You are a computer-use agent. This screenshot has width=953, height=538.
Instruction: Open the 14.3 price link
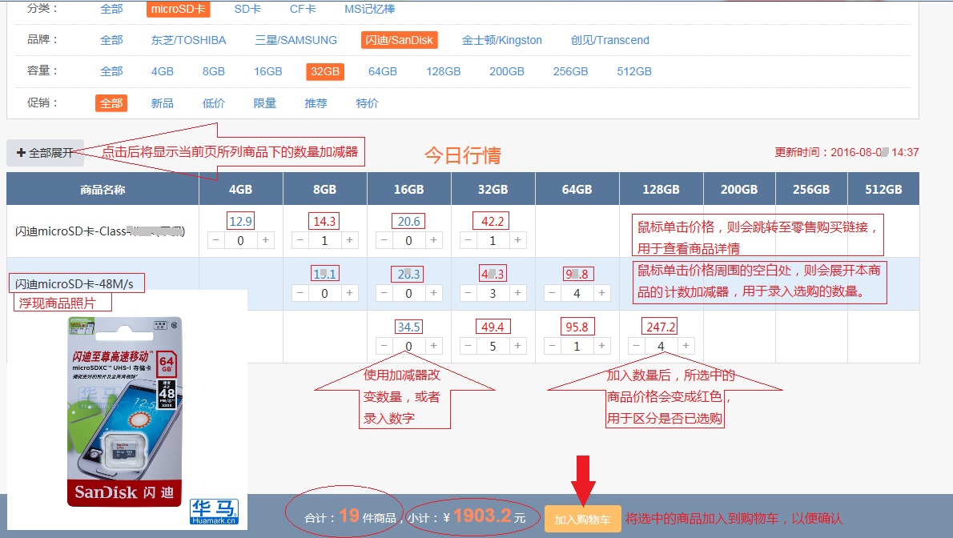coord(324,221)
